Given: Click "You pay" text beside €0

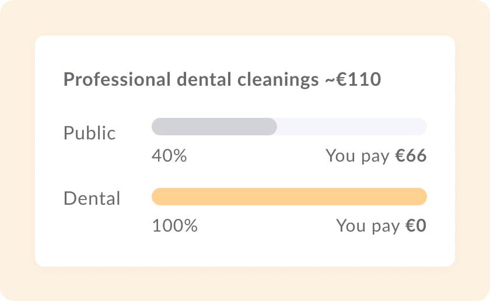Looking at the screenshot, I should click(x=368, y=226).
